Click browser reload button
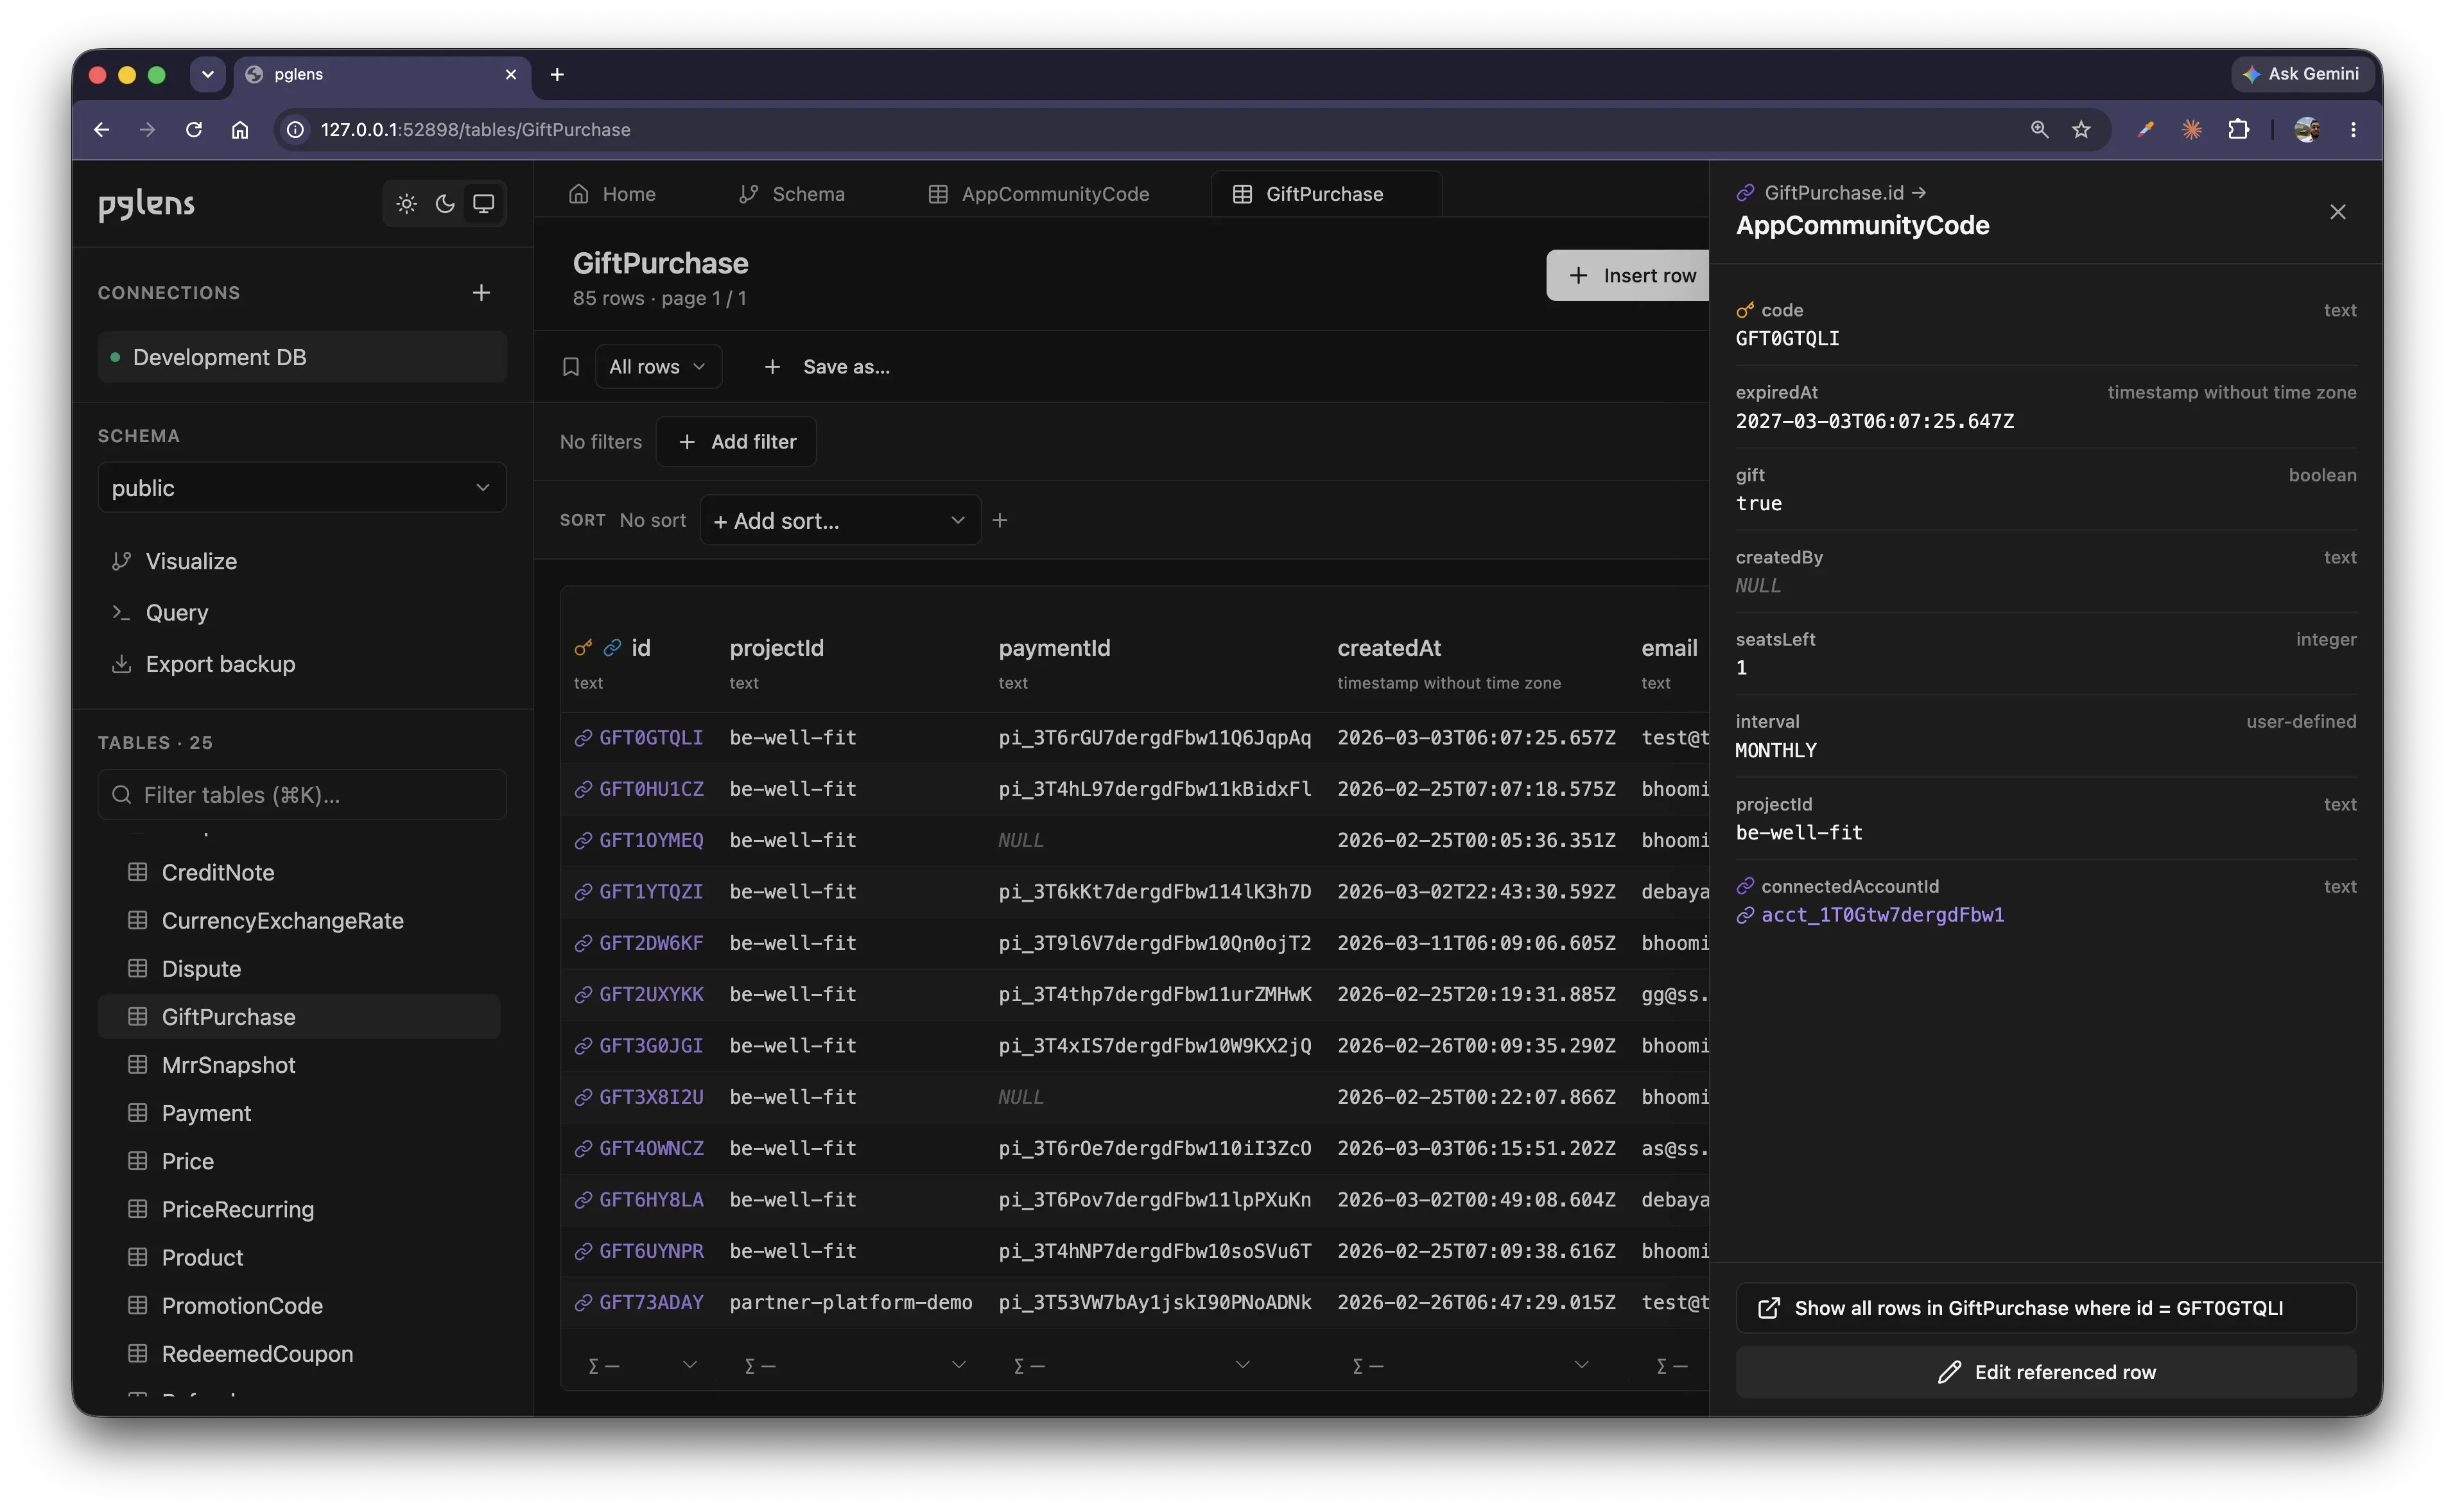The width and height of the screenshot is (2455, 1512). pyautogui.click(x=194, y=129)
